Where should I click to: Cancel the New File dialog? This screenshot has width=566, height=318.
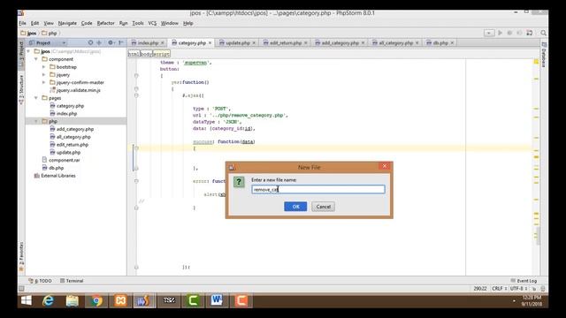(x=323, y=207)
